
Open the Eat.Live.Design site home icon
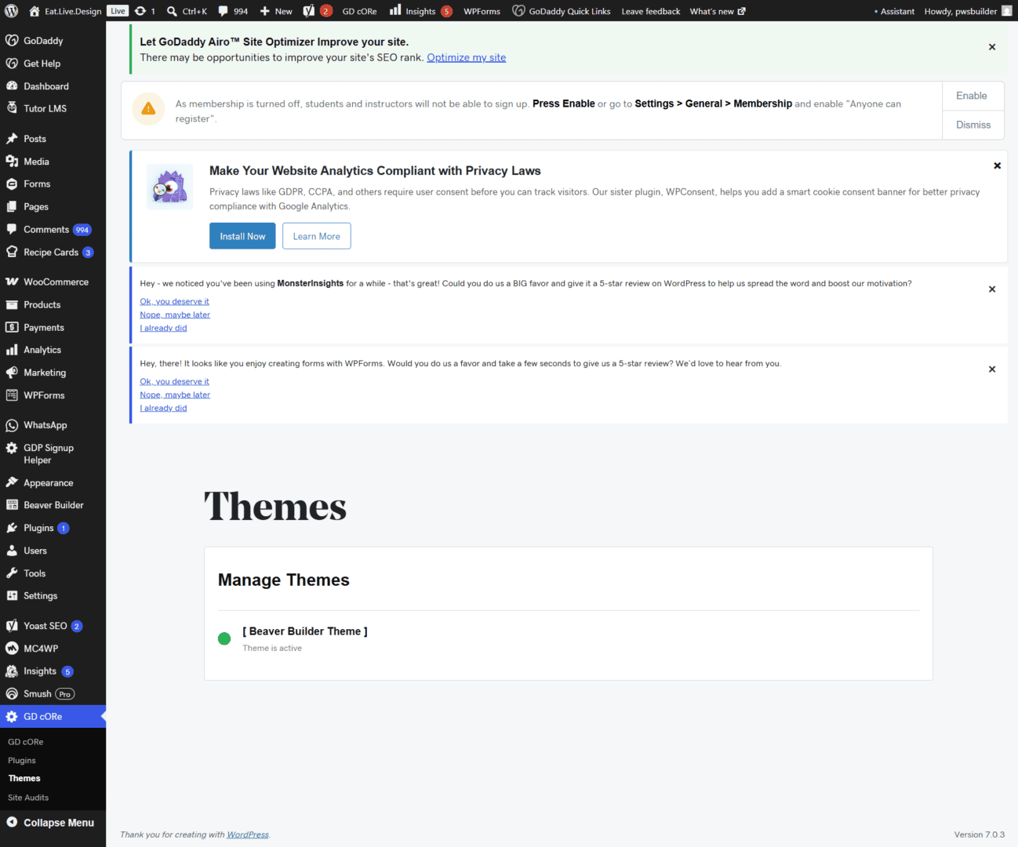click(35, 11)
